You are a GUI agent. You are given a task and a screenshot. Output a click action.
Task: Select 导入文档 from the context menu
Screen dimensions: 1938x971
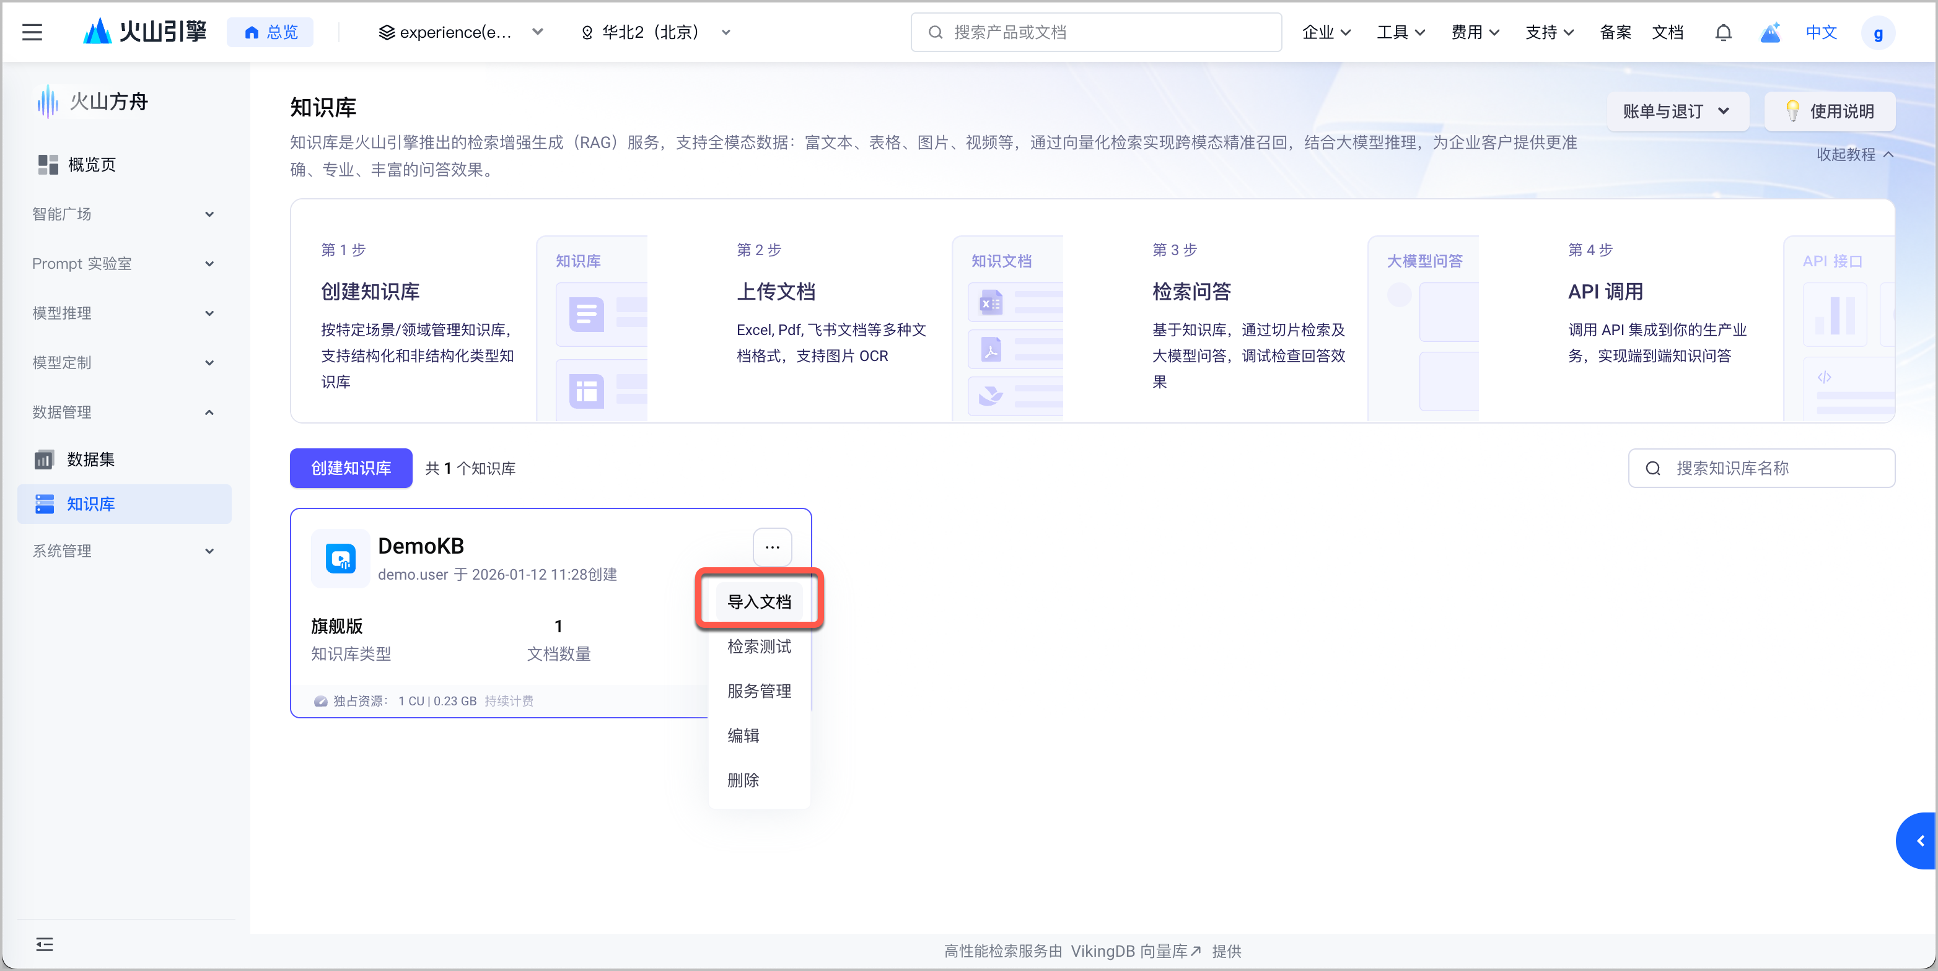(758, 601)
